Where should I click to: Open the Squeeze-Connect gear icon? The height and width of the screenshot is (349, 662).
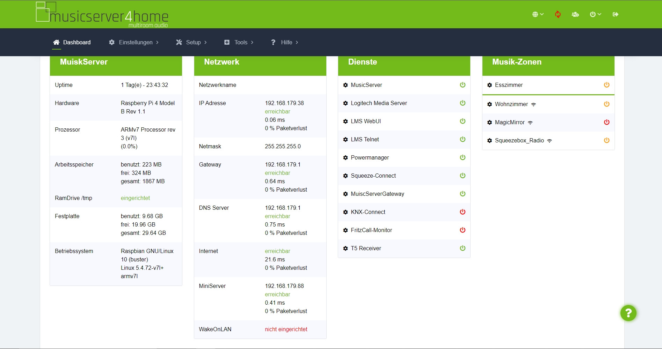pos(345,176)
